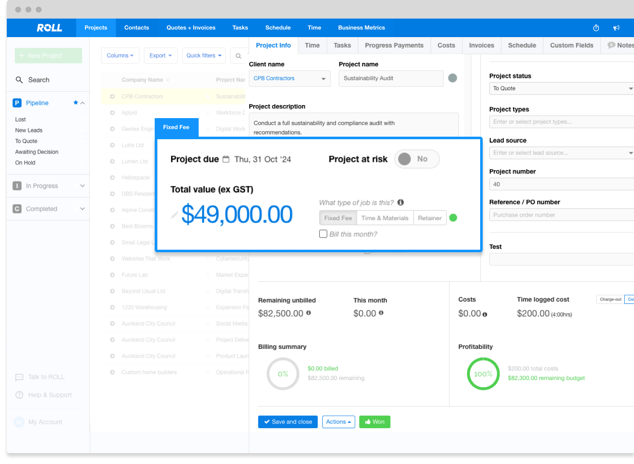Open the calendar icon next to Project due
The width and height of the screenshot is (634, 464).
pyautogui.click(x=226, y=159)
